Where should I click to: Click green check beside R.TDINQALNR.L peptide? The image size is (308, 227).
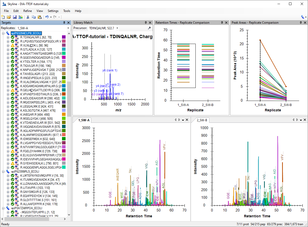pyautogui.click(x=12, y=37)
